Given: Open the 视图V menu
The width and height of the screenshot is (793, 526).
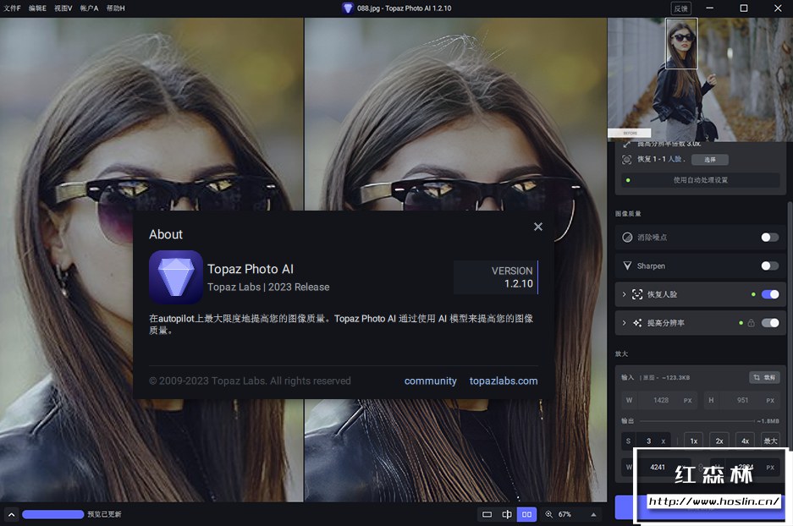Looking at the screenshot, I should point(63,8).
